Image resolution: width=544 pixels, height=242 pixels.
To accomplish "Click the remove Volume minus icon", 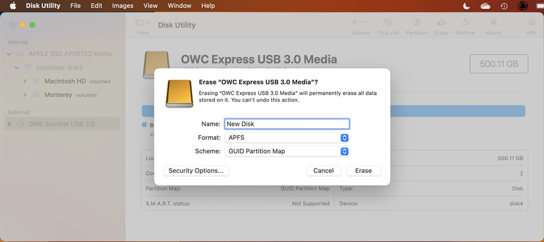I will click(366, 23).
